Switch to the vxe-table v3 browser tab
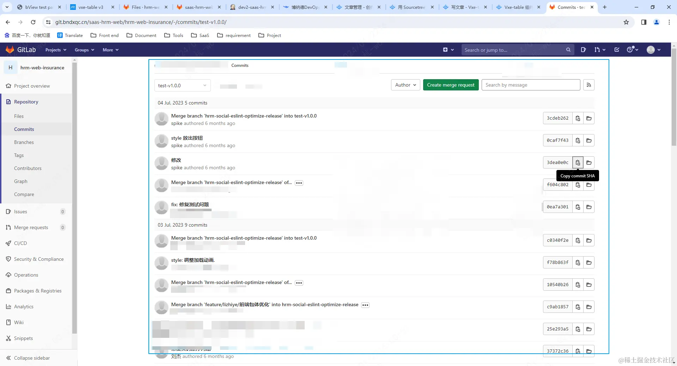 (x=92, y=7)
